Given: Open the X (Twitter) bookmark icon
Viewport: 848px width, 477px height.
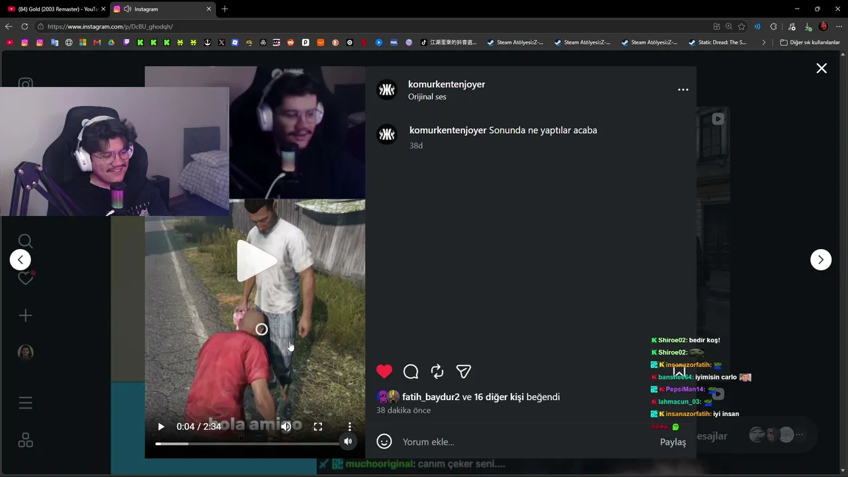Looking at the screenshot, I should pyautogui.click(x=221, y=42).
